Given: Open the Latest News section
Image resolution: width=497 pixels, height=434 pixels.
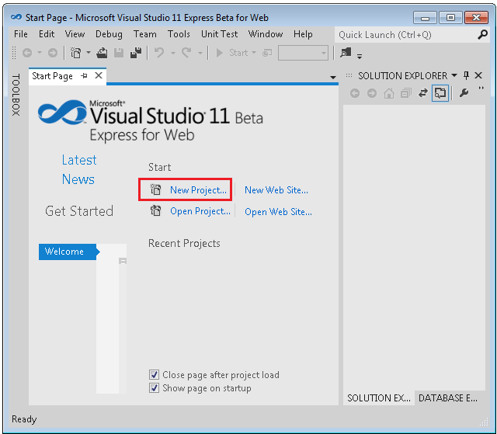Looking at the screenshot, I should point(78,170).
